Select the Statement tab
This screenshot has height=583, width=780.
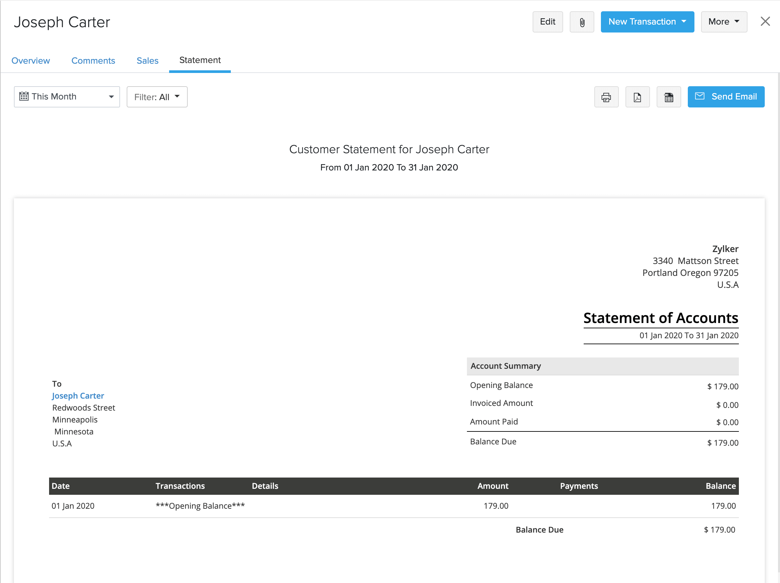pos(200,60)
